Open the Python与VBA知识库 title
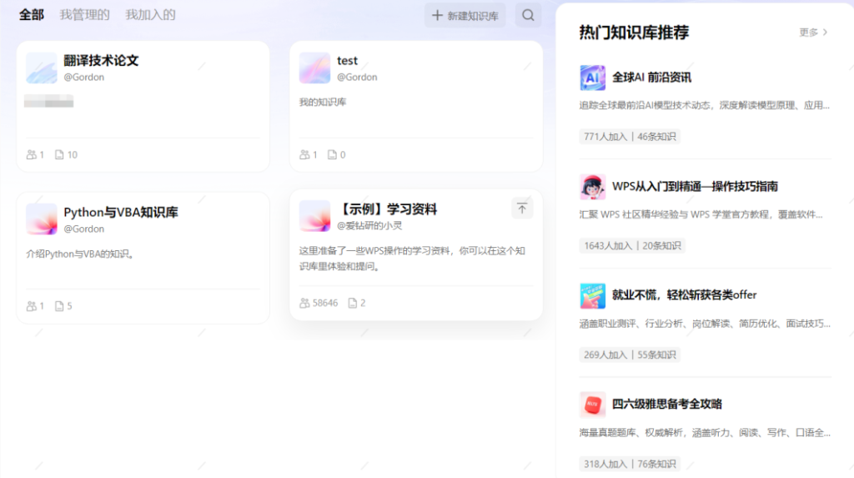 (121, 212)
